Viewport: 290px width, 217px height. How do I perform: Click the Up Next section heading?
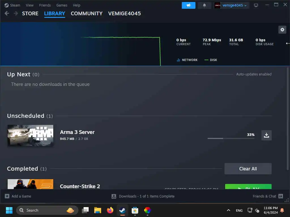pos(18,74)
